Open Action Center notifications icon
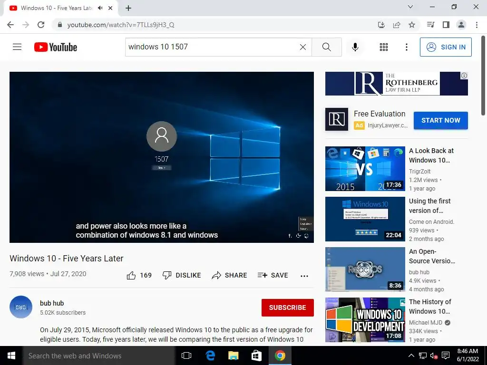 [x=446, y=355]
